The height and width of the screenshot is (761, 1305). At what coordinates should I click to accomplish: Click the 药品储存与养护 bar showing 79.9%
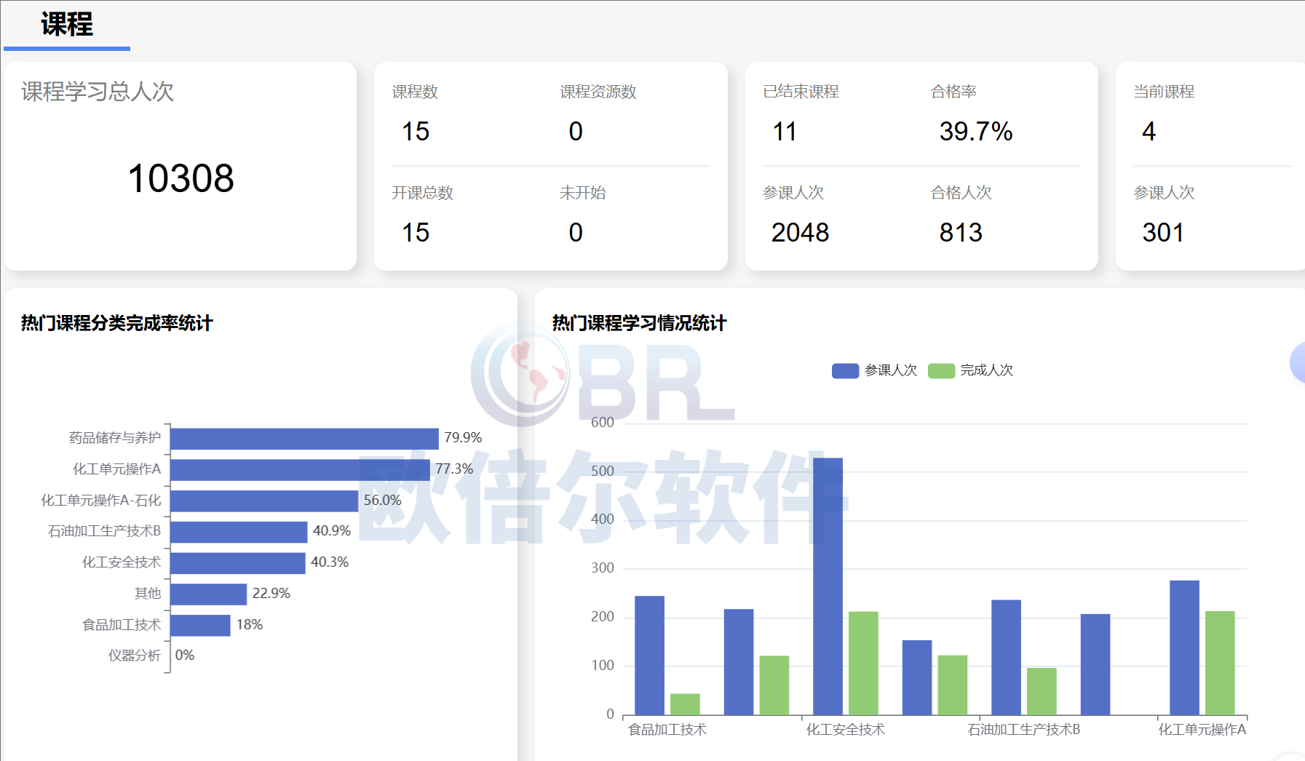(304, 439)
